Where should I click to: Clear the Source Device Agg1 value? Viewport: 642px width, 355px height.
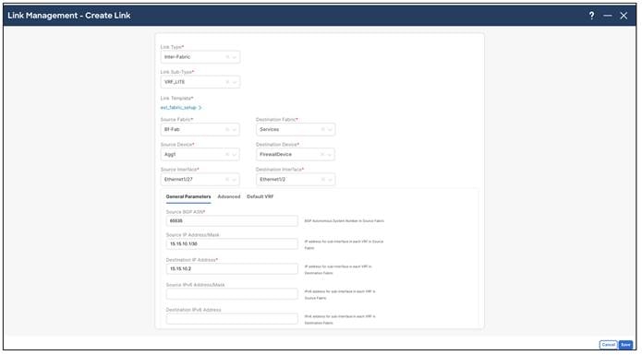[x=227, y=154]
